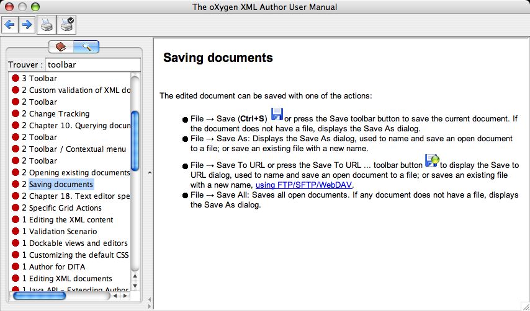Viewport: 530px width, 311px height.
Task: Open the '3 Toolbar' search result
Action: click(39, 78)
